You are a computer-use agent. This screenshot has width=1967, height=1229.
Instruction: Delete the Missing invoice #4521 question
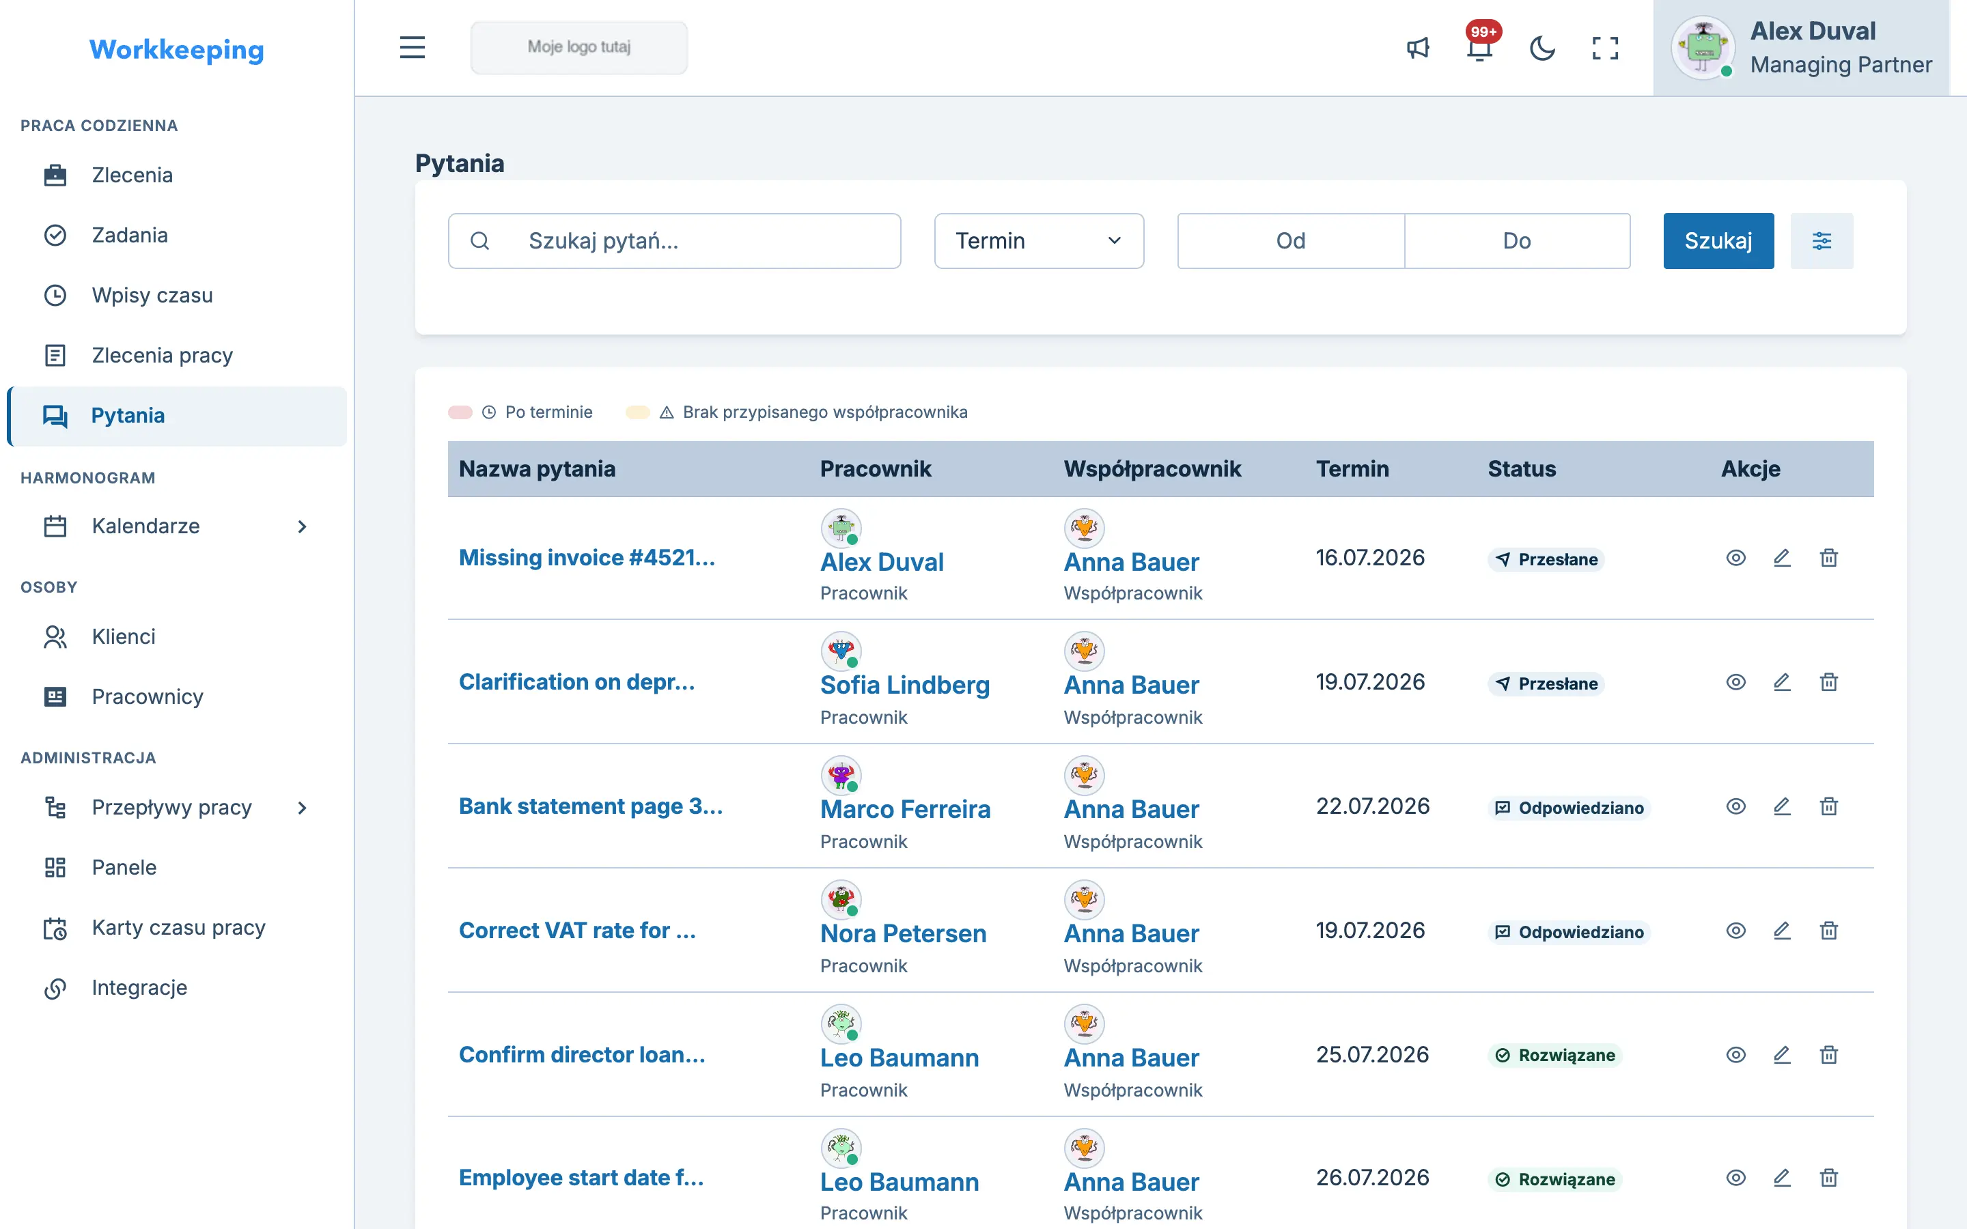tap(1829, 558)
